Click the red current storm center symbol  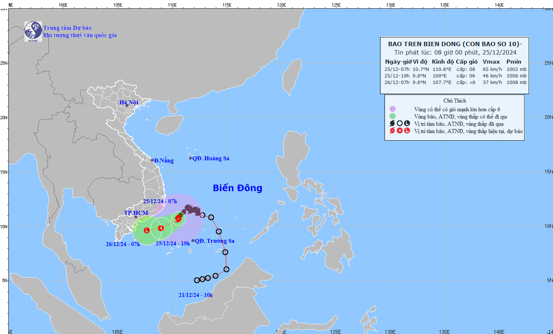(x=178, y=219)
